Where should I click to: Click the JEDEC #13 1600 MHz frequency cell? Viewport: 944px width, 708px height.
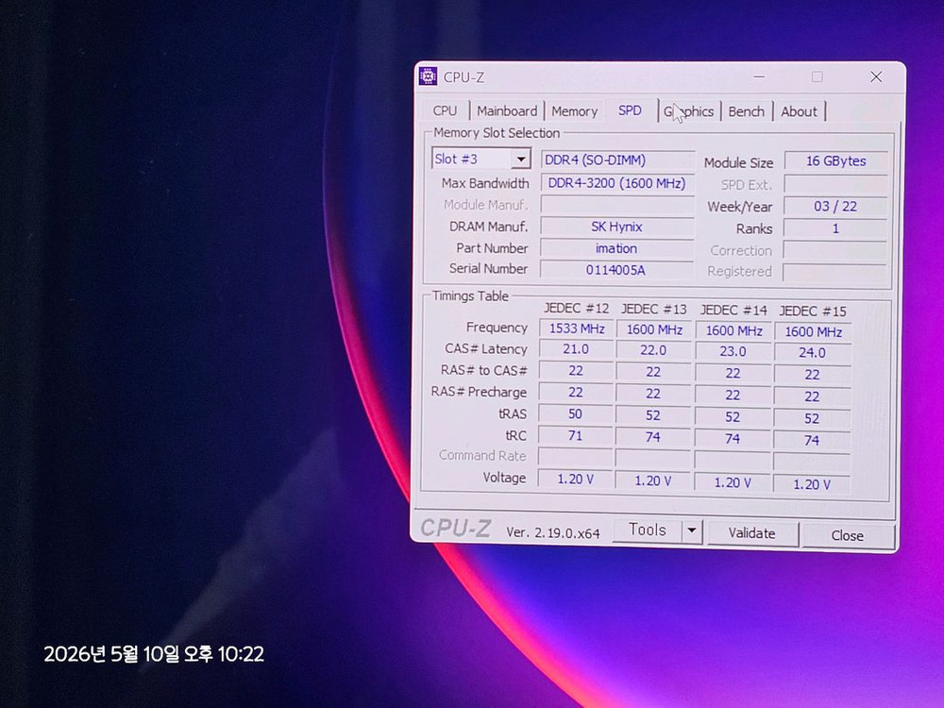pos(654,329)
